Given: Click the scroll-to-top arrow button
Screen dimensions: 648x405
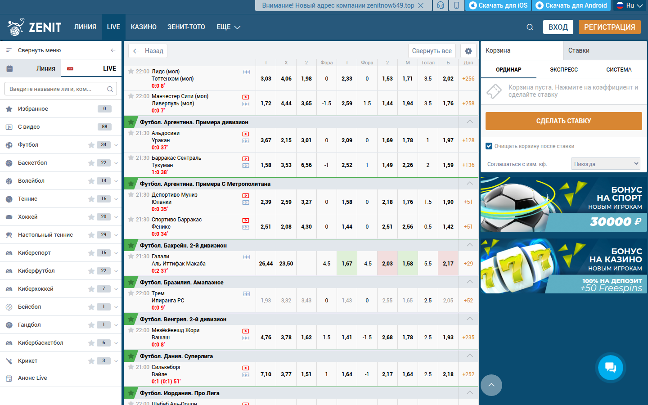Looking at the screenshot, I should pos(491,385).
